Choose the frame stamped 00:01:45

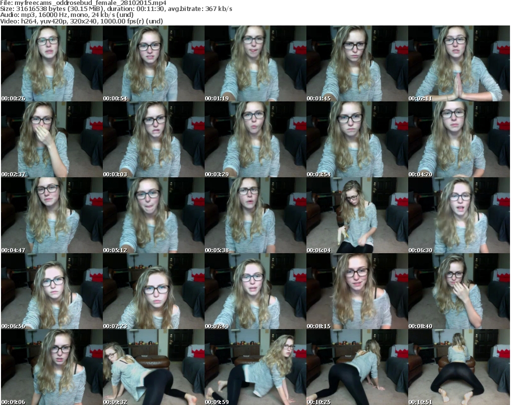357,63
